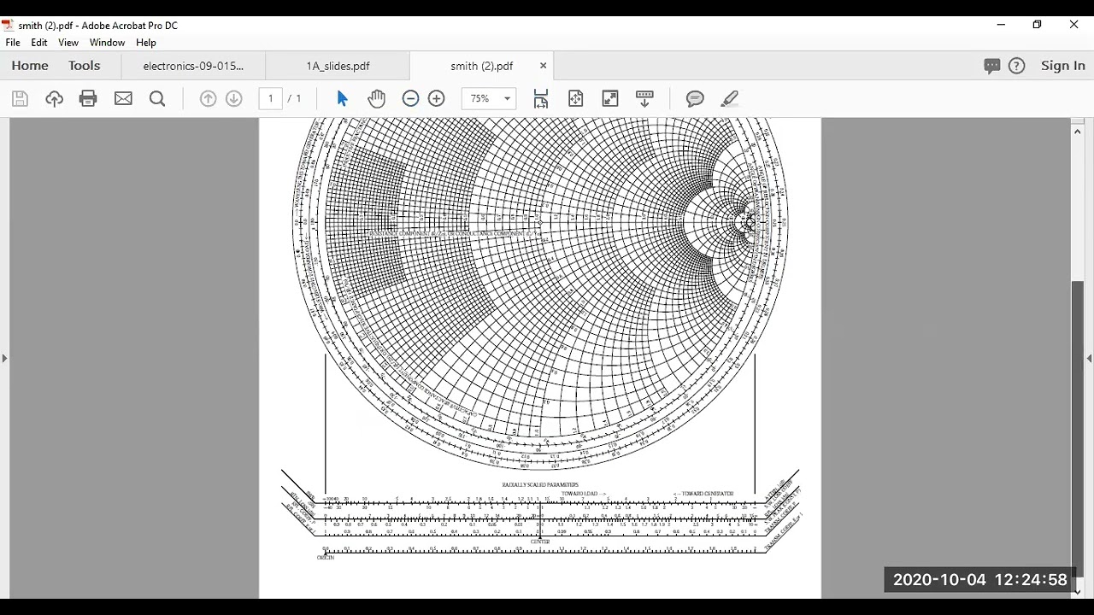Viewport: 1094px width, 615px height.
Task: Click Fit one full page icon
Action: click(575, 99)
